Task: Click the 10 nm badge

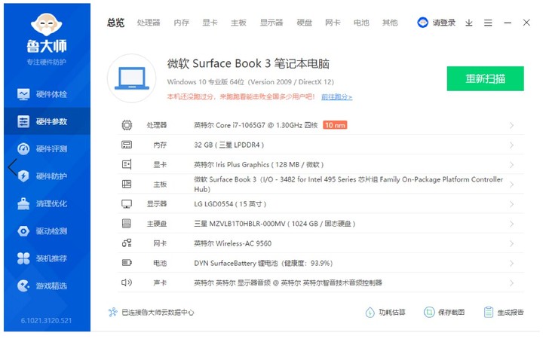Action: click(335, 125)
